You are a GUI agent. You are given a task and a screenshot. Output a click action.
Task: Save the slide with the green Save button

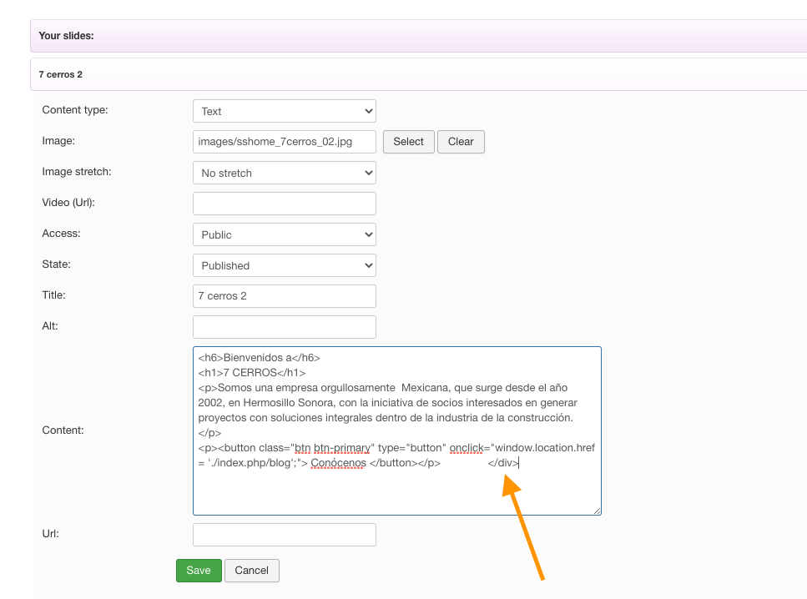tap(199, 571)
